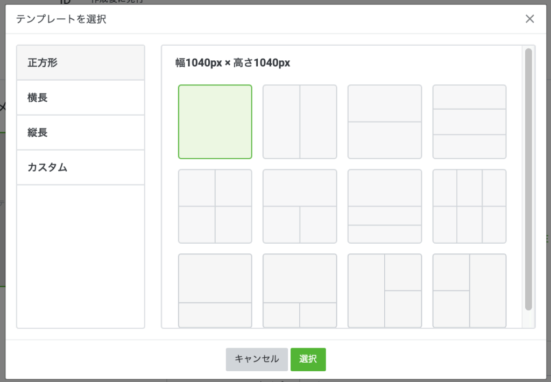Screen dimensions: 551x382
Task: Switch to the 縦長 template category
Action: tap(81, 132)
